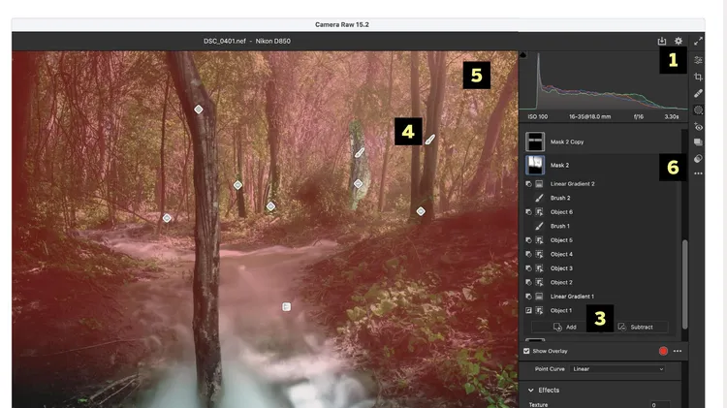727x408 pixels.
Task: Click the Texture value field
Action: (659, 405)
